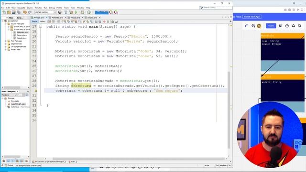Open the dropdown arrow next to Debug Project
This screenshot has width=306, height=172.
point(85,12)
